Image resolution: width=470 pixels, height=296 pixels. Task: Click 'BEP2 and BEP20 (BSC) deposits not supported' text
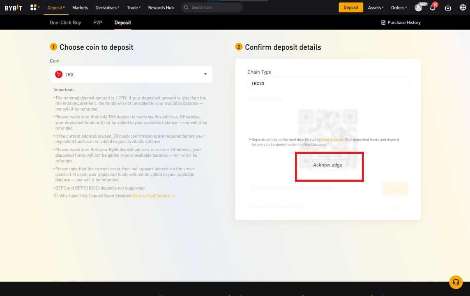click(x=100, y=188)
